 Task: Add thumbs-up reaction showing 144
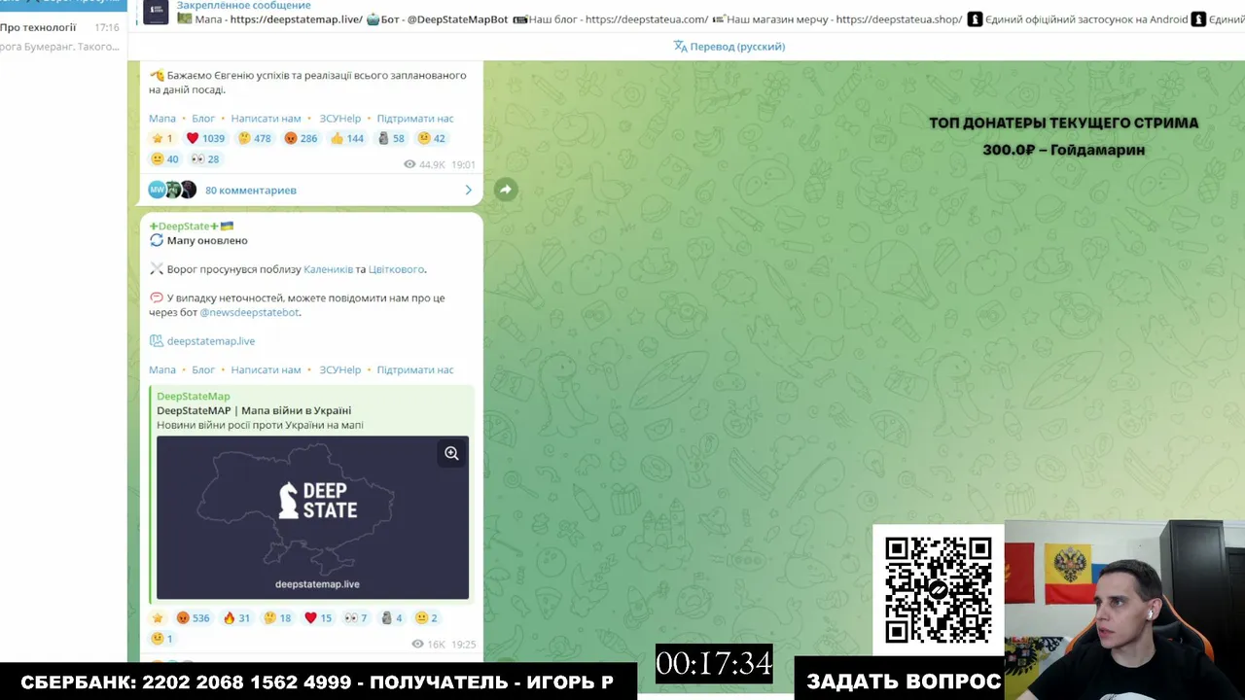point(347,138)
